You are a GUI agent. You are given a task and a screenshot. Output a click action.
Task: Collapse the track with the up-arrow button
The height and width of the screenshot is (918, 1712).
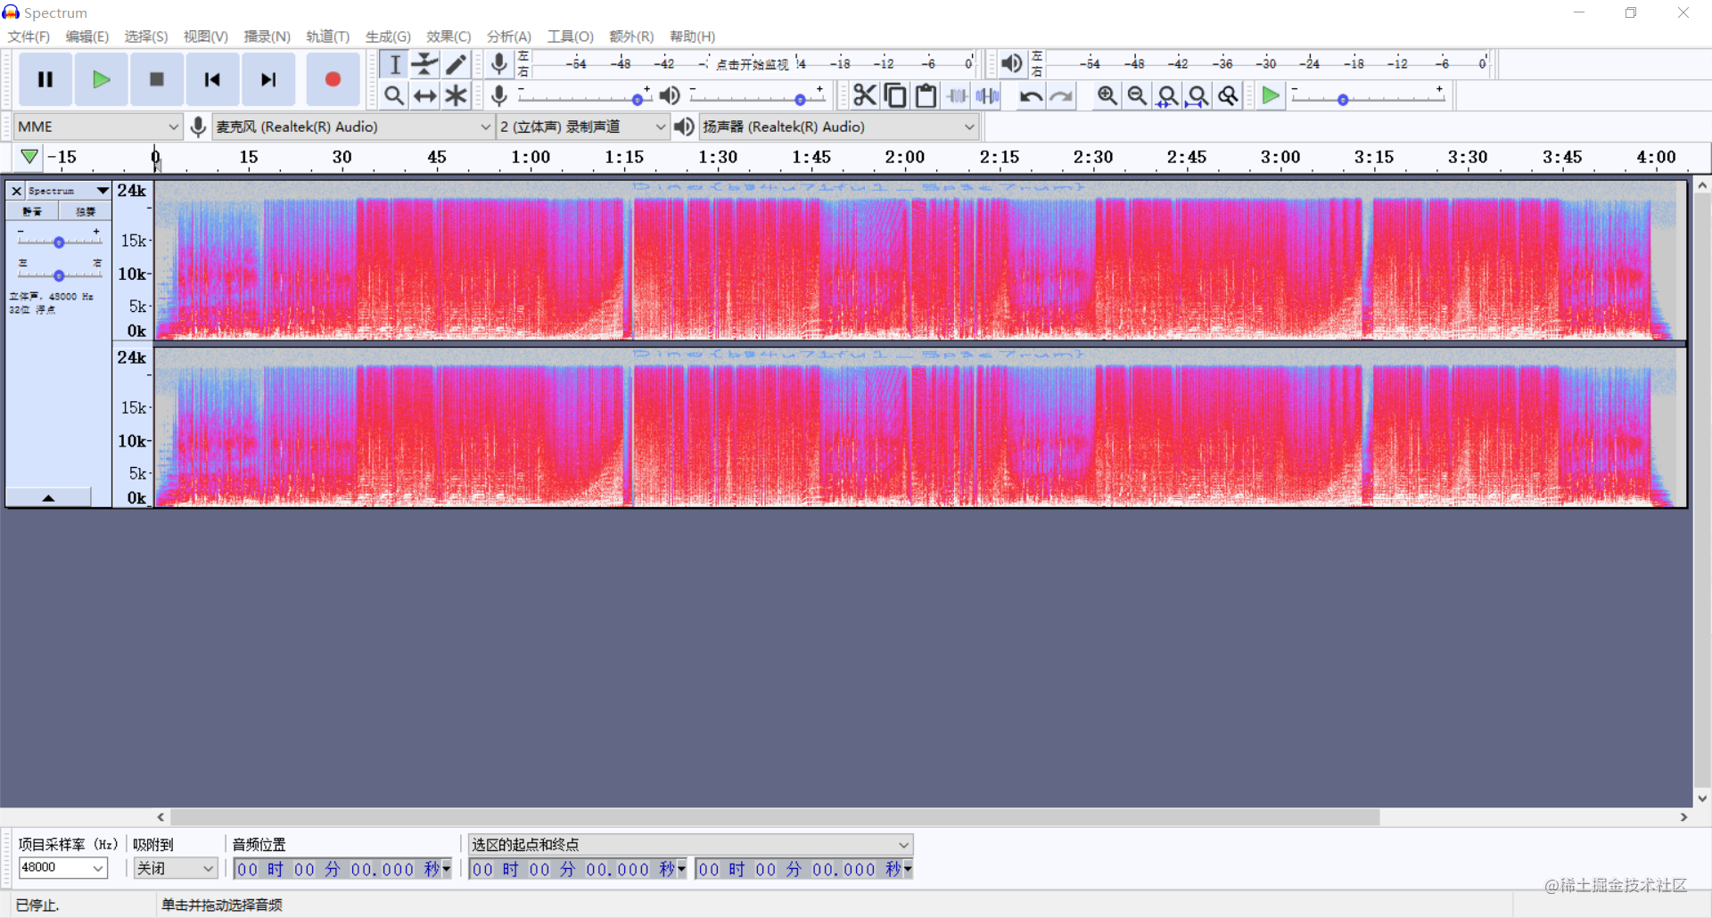pos(48,497)
